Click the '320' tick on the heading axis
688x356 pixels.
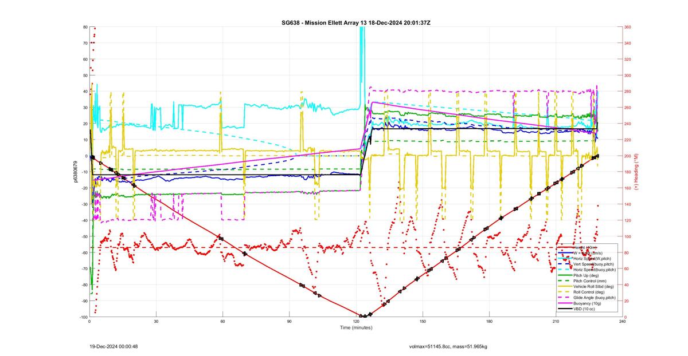[628, 59]
